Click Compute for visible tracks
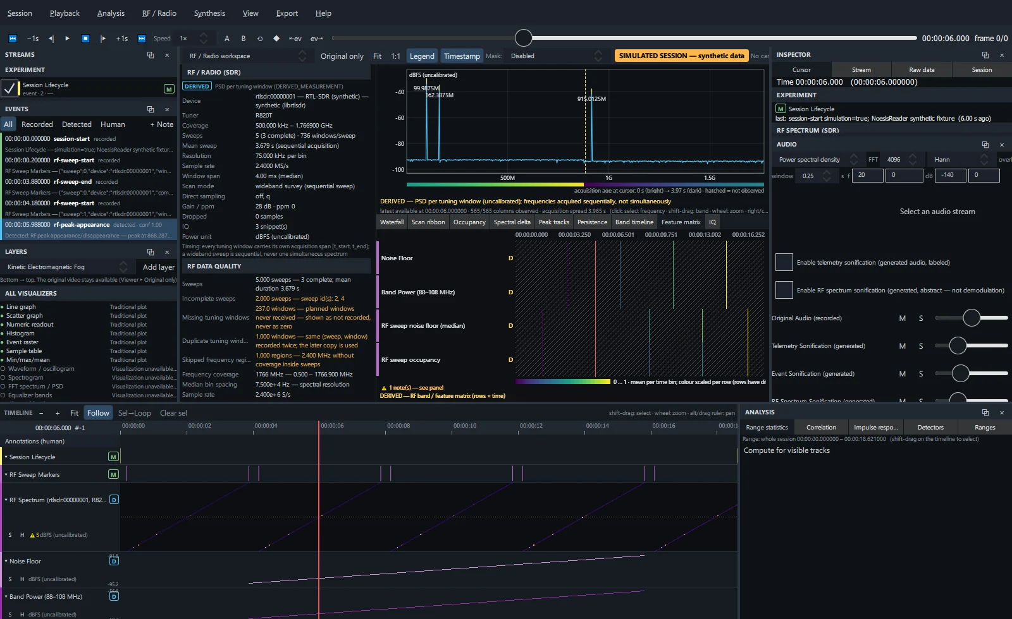The image size is (1012, 619). [x=787, y=450]
